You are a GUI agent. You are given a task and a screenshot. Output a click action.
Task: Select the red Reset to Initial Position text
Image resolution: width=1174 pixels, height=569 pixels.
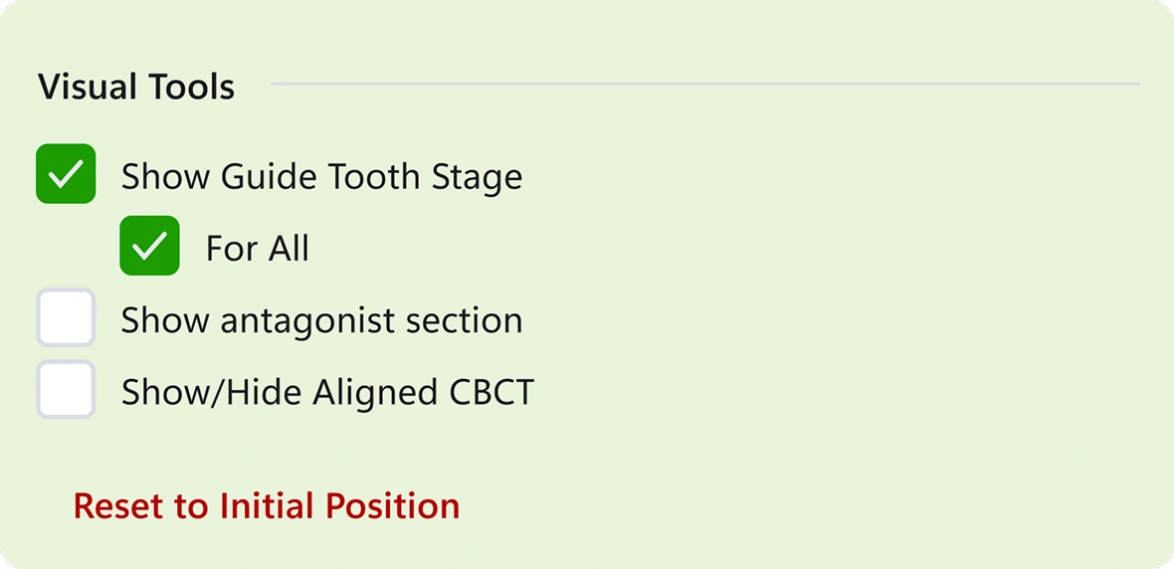tap(267, 506)
